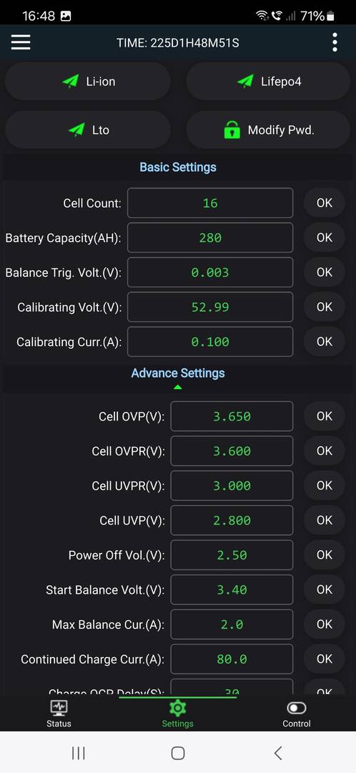Change the Max Balance Cur. value

(232, 625)
